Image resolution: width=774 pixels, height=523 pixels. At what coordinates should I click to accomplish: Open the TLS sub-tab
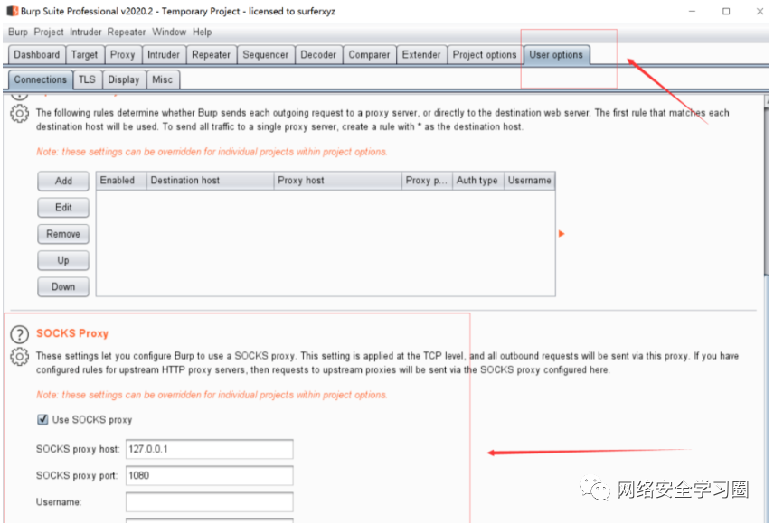[87, 79]
